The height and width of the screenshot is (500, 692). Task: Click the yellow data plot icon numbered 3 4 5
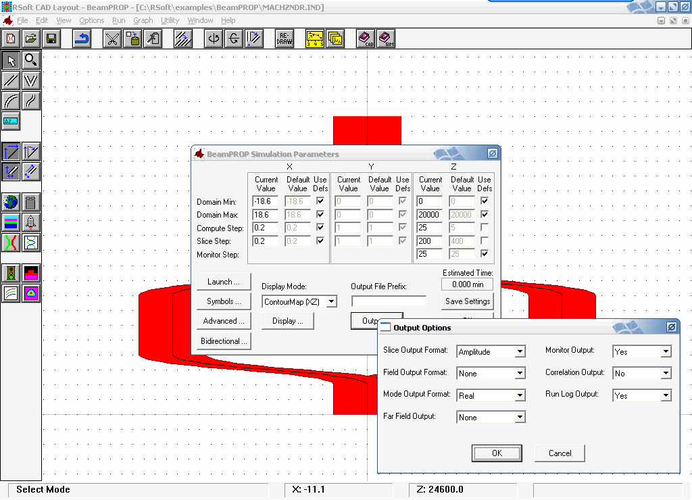click(315, 39)
